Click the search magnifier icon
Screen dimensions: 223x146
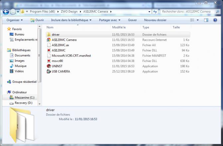coord(217,12)
